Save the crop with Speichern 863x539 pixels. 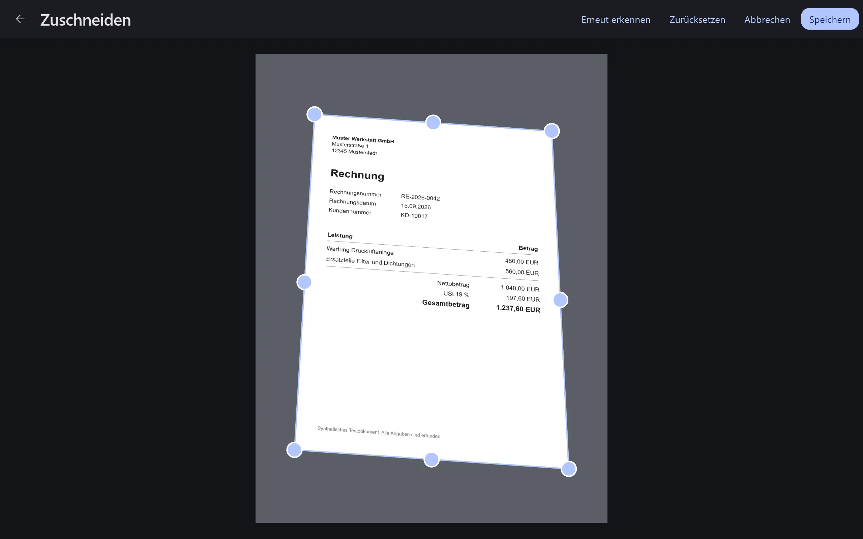(x=830, y=19)
